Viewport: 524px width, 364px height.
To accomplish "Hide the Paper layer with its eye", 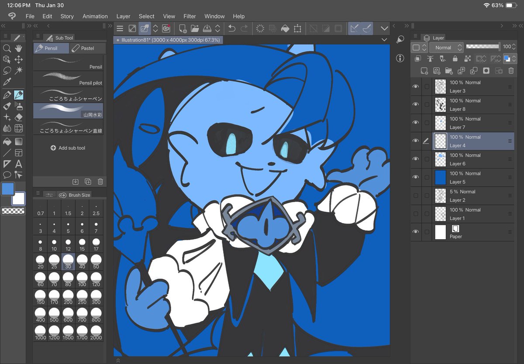I will [416, 232].
